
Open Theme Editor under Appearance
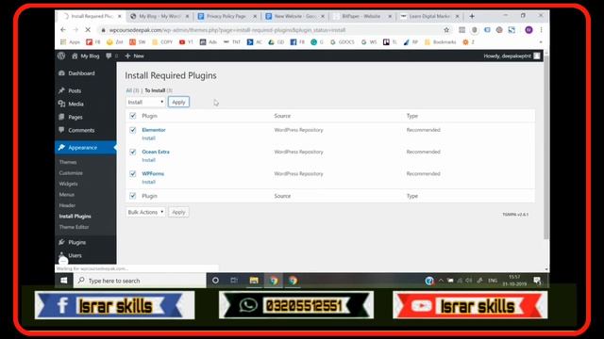pyautogui.click(x=74, y=227)
